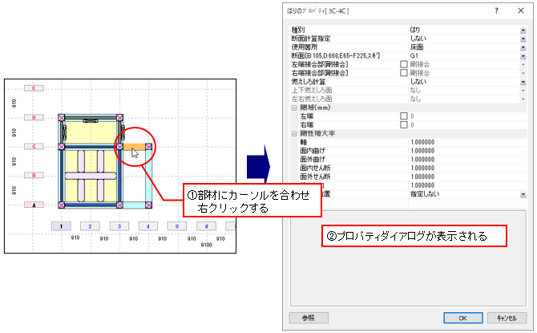
Task: Collapse the 剛性増大率 section
Action: pos(294,134)
